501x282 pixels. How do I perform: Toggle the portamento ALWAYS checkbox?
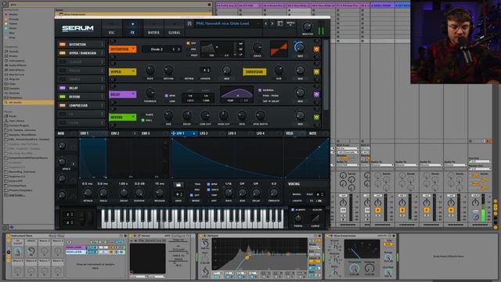pos(292,210)
